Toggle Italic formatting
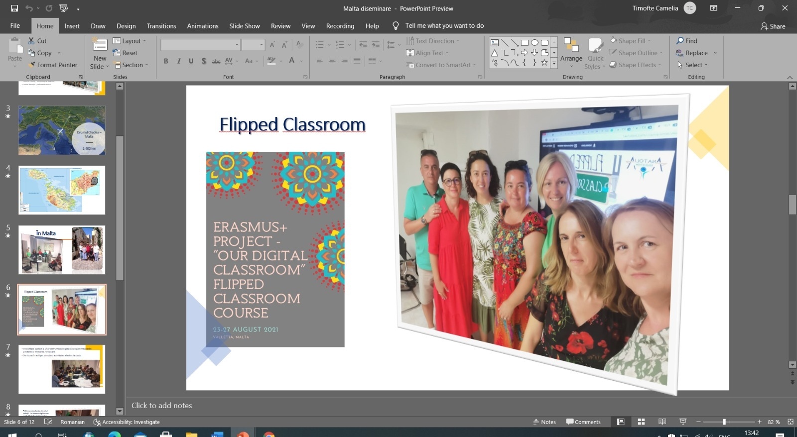Screen dimensions: 797x437 178,61
